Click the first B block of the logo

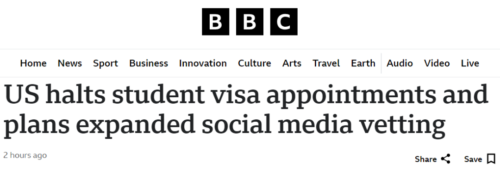point(216,22)
